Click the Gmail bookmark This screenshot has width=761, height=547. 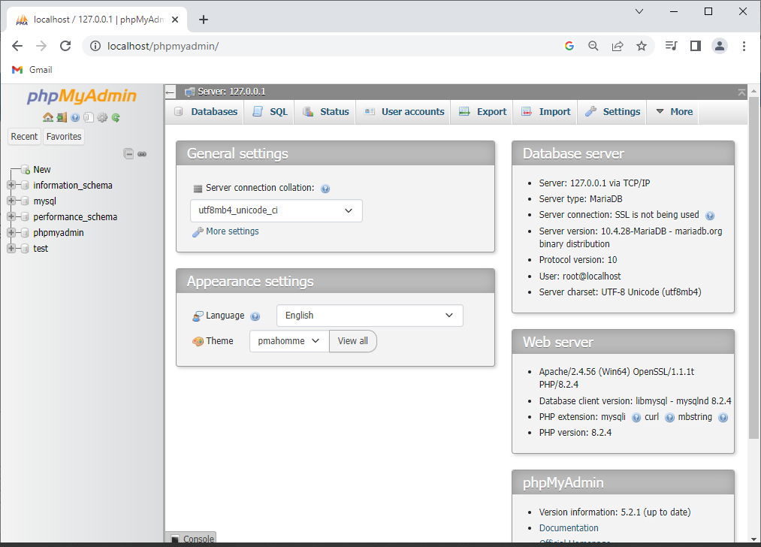click(x=32, y=70)
